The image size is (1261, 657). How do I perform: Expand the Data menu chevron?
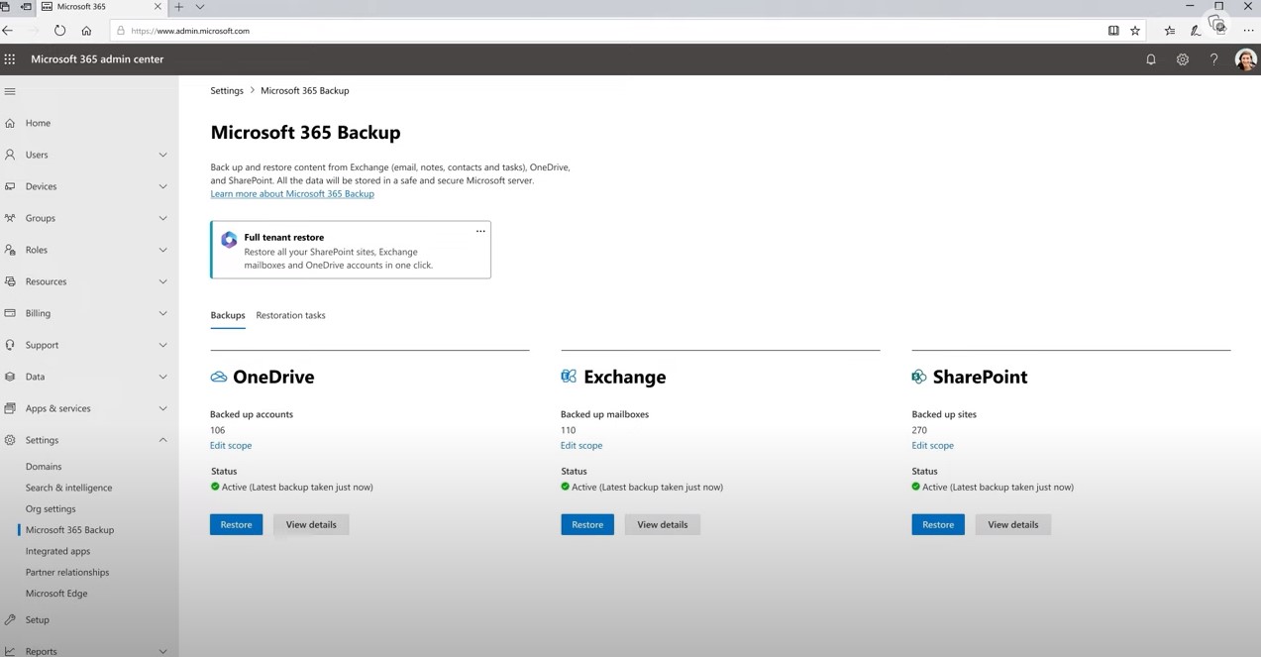tap(163, 377)
